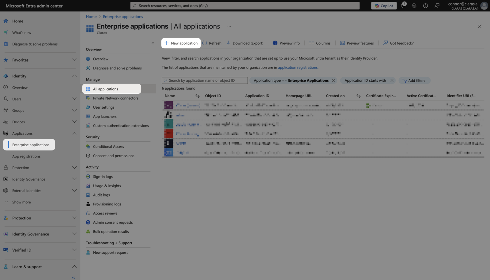Collapse the left sidebar at bottom
The height and width of the screenshot is (280, 490).
(73, 278)
